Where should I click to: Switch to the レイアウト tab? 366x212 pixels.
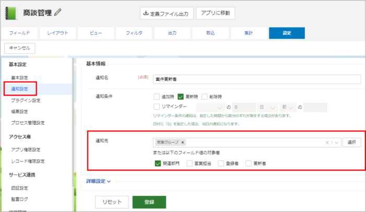tap(58, 33)
